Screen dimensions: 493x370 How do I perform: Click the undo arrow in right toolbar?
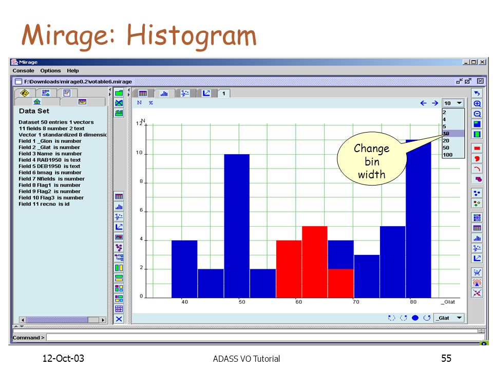tap(477, 93)
